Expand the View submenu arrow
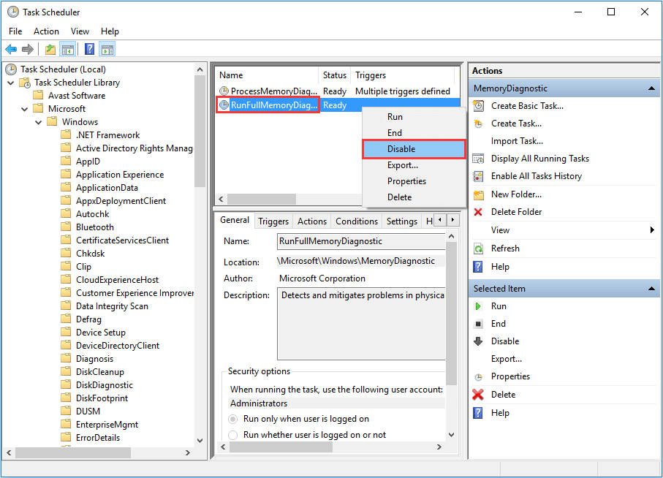 coord(652,230)
